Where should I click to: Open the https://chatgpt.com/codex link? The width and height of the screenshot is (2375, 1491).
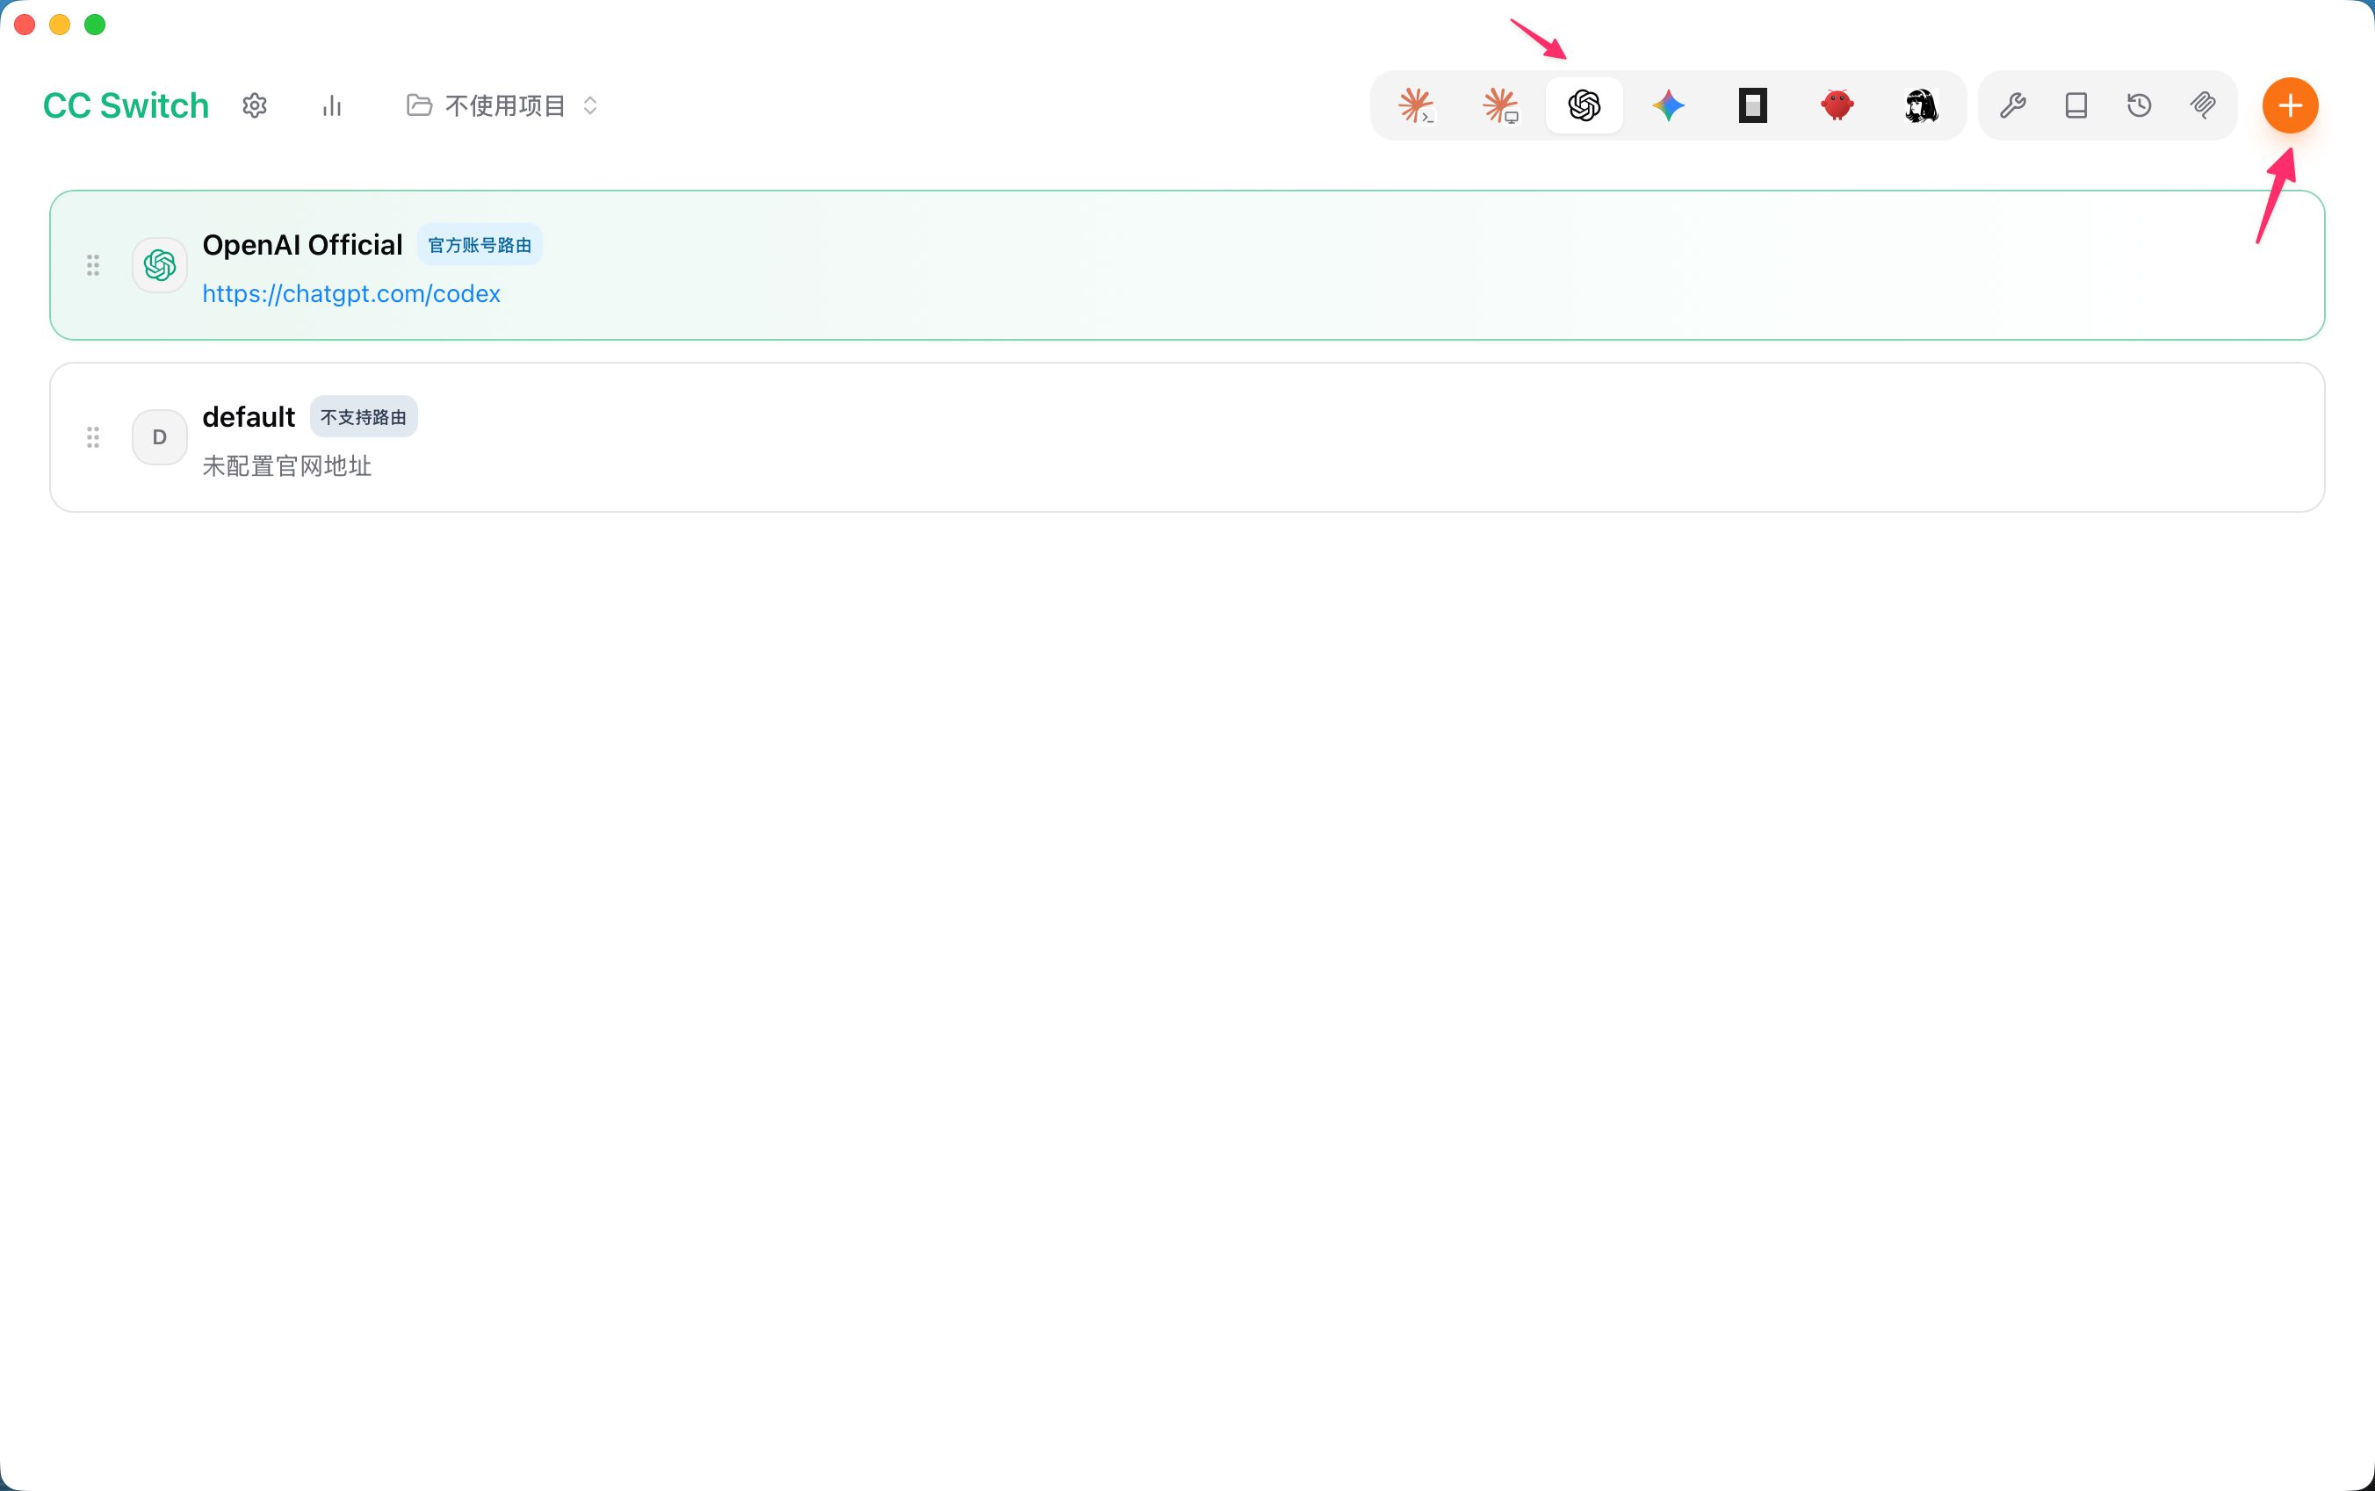(x=351, y=294)
